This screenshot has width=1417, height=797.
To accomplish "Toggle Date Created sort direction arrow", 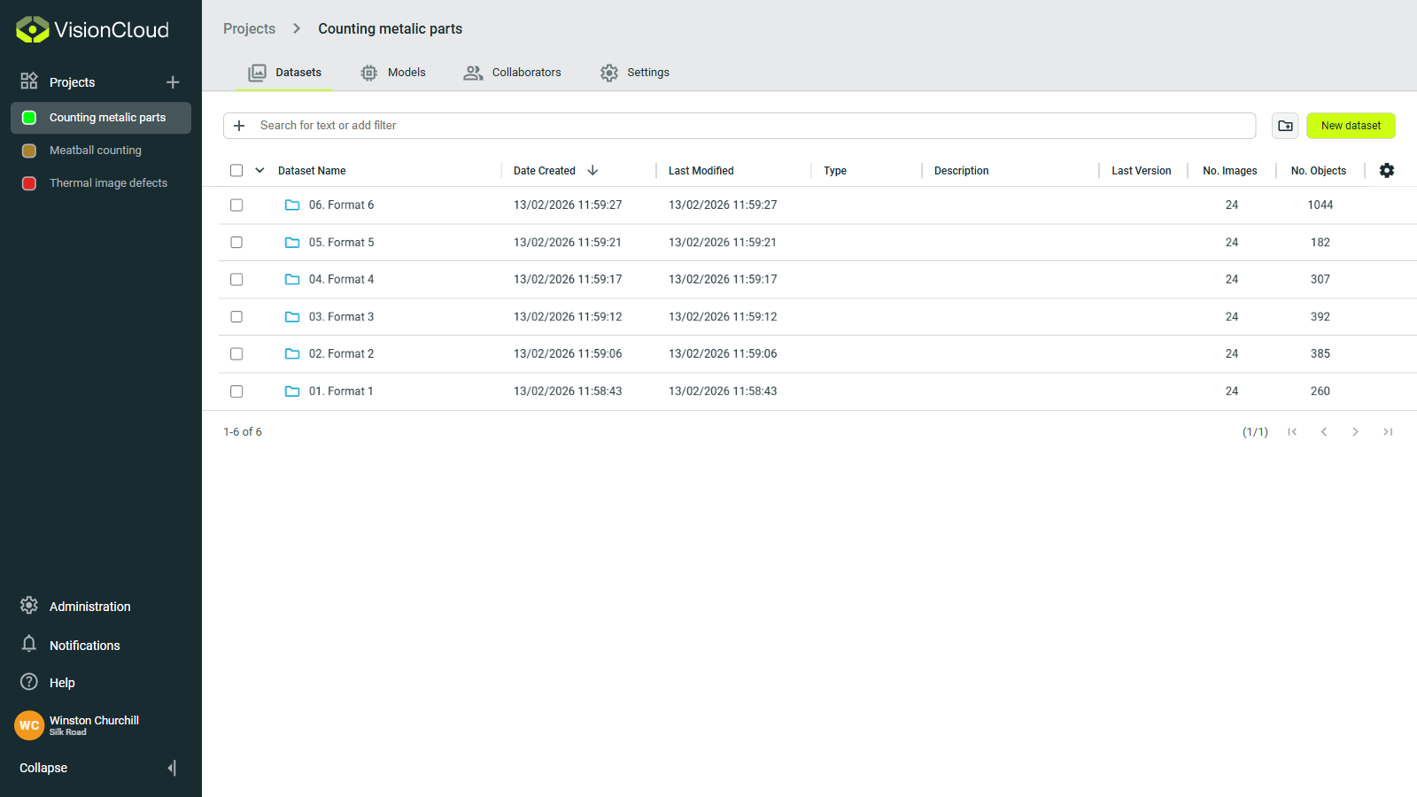I will point(592,170).
